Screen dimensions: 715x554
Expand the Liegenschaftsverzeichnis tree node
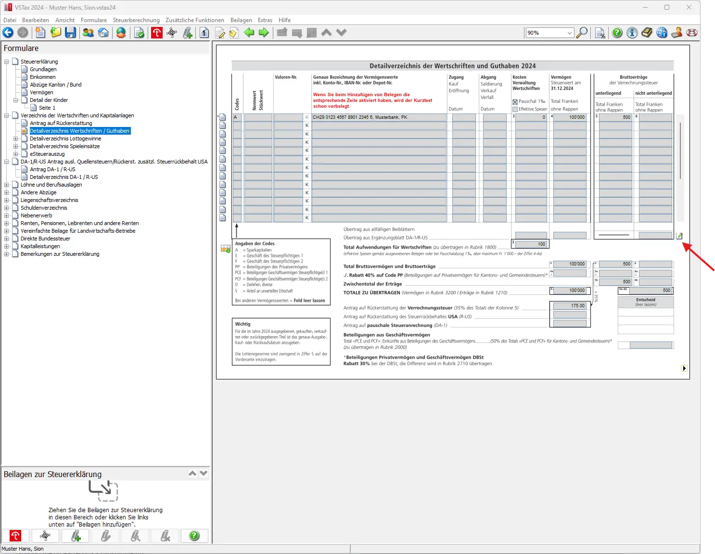pyautogui.click(x=7, y=200)
